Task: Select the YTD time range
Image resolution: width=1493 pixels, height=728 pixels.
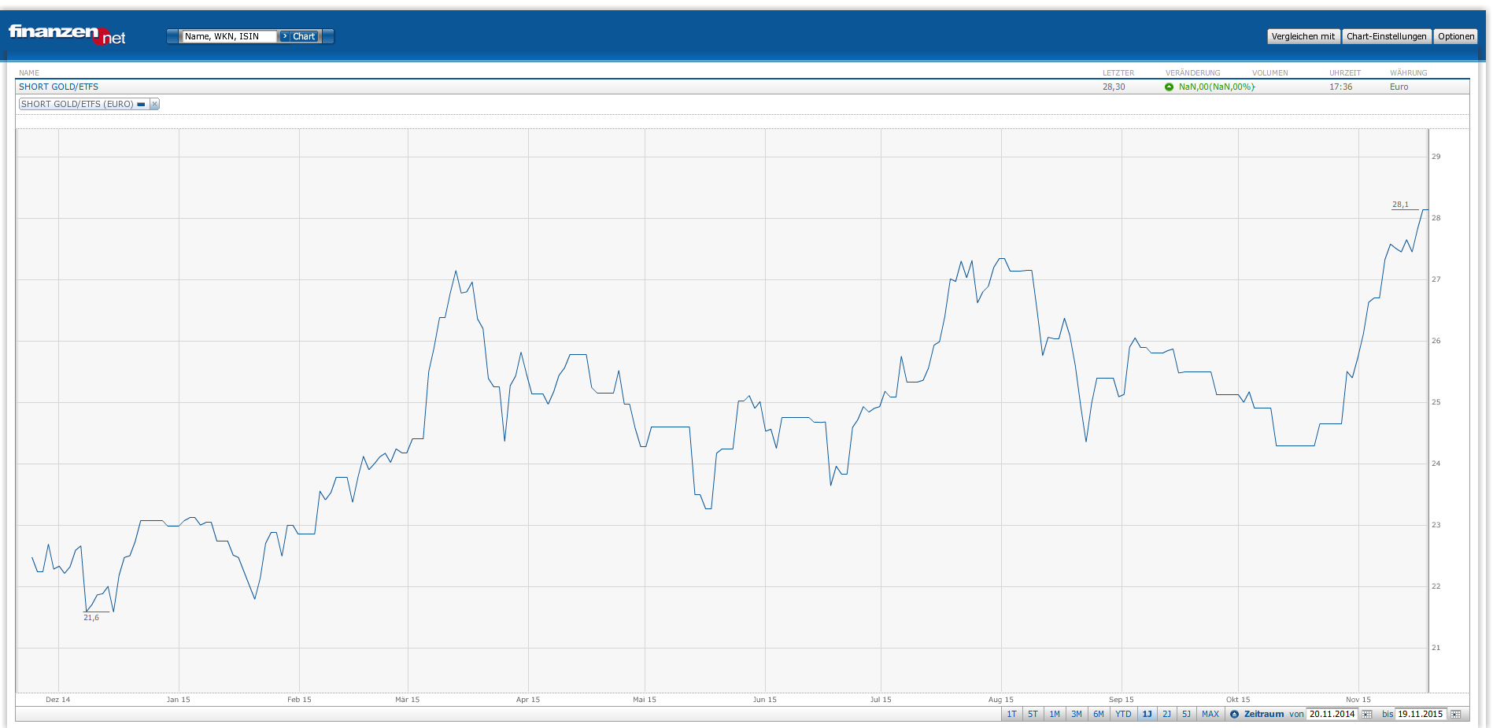Action: (1123, 715)
